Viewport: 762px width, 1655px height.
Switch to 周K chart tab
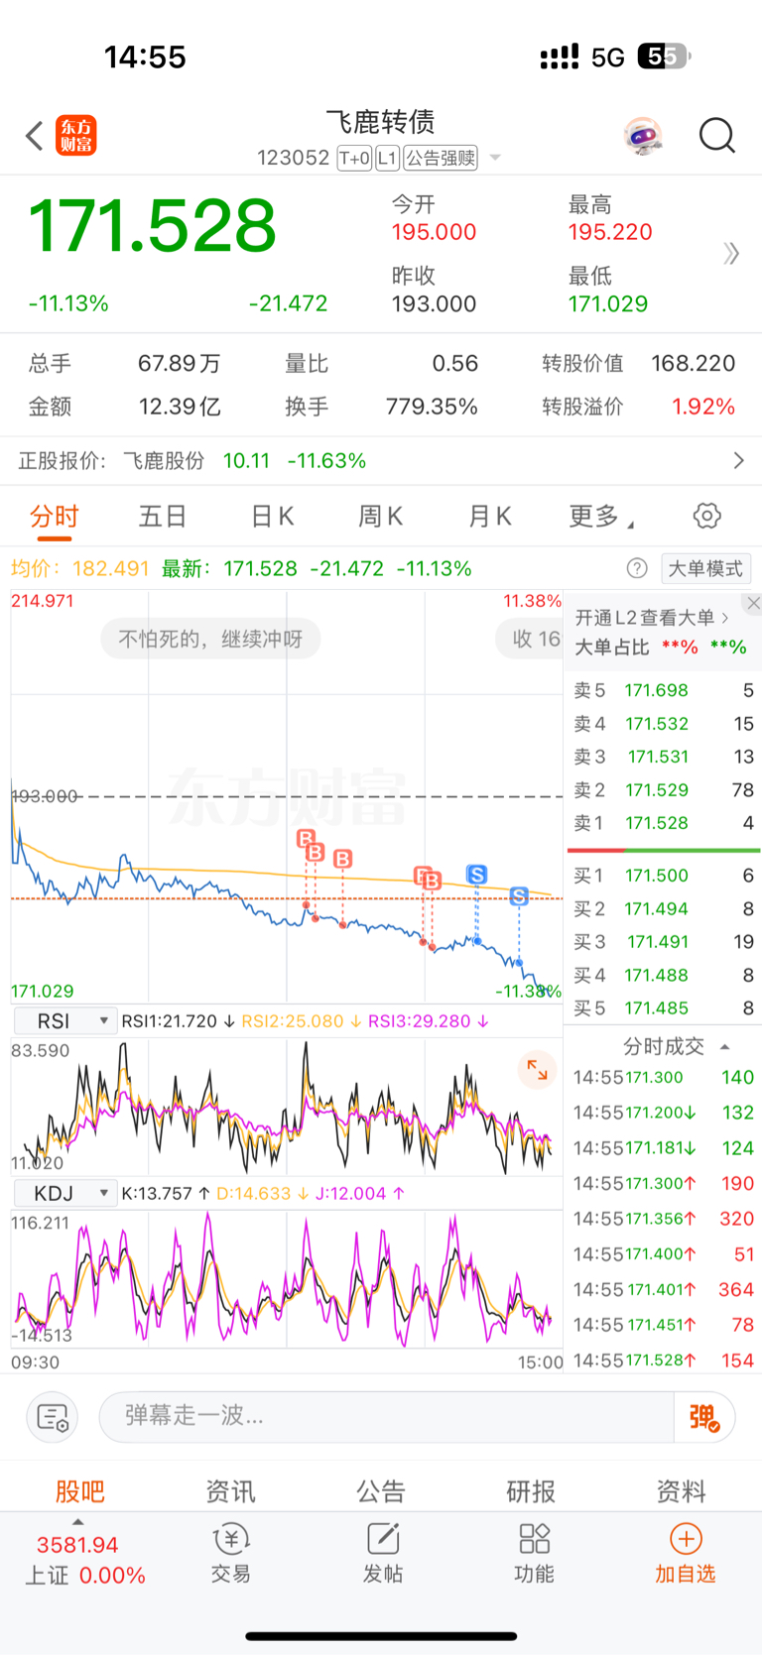point(380,517)
